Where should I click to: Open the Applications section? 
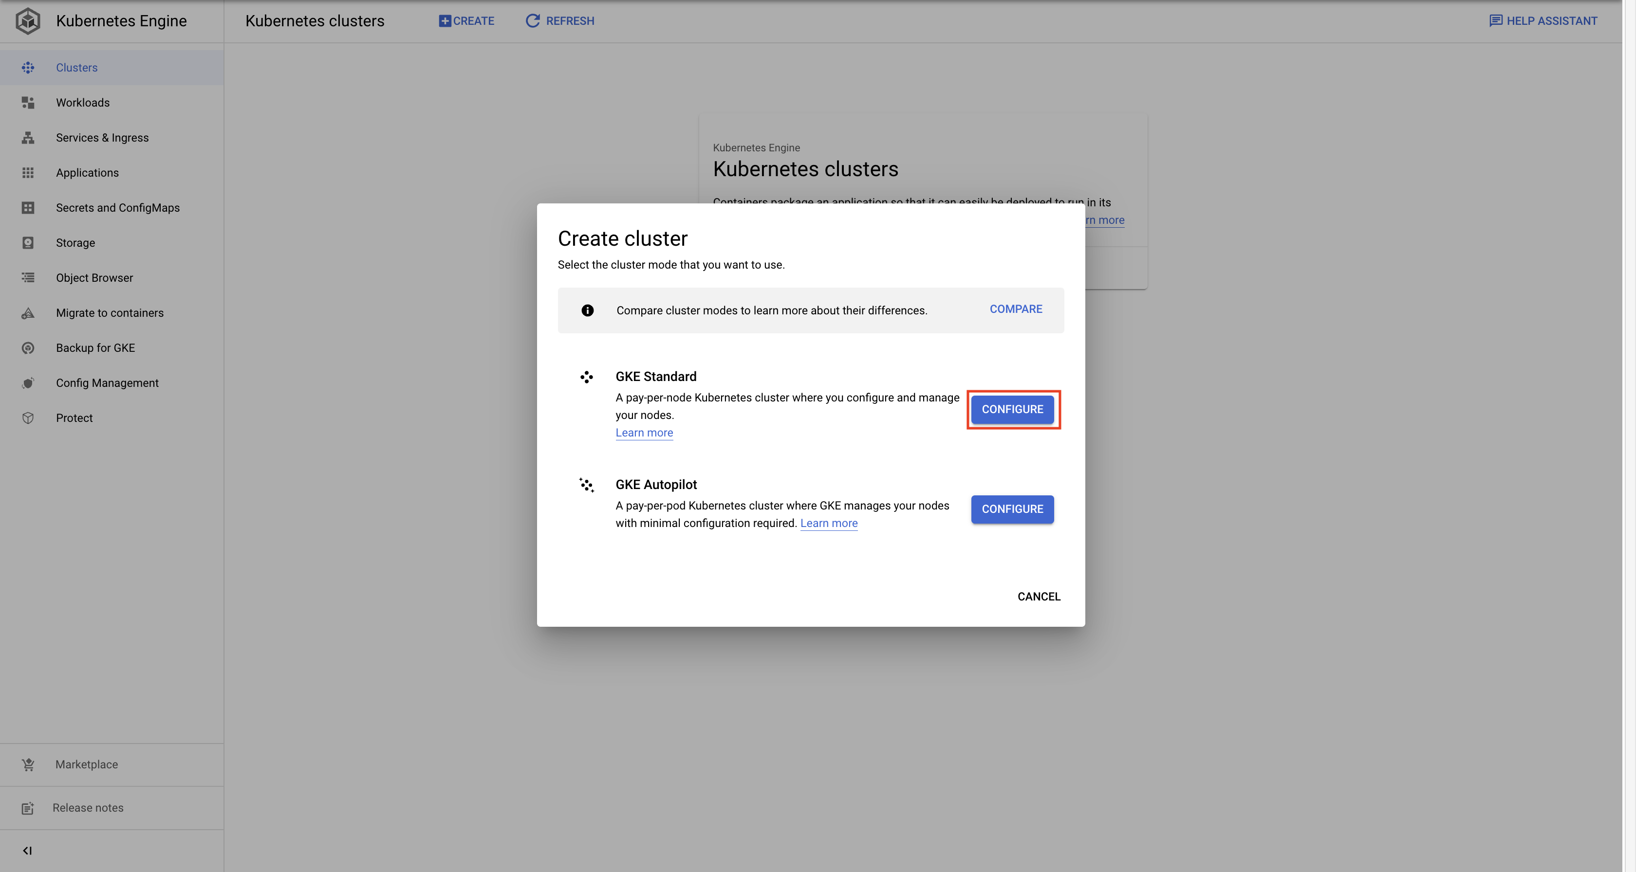pyautogui.click(x=27, y=173)
